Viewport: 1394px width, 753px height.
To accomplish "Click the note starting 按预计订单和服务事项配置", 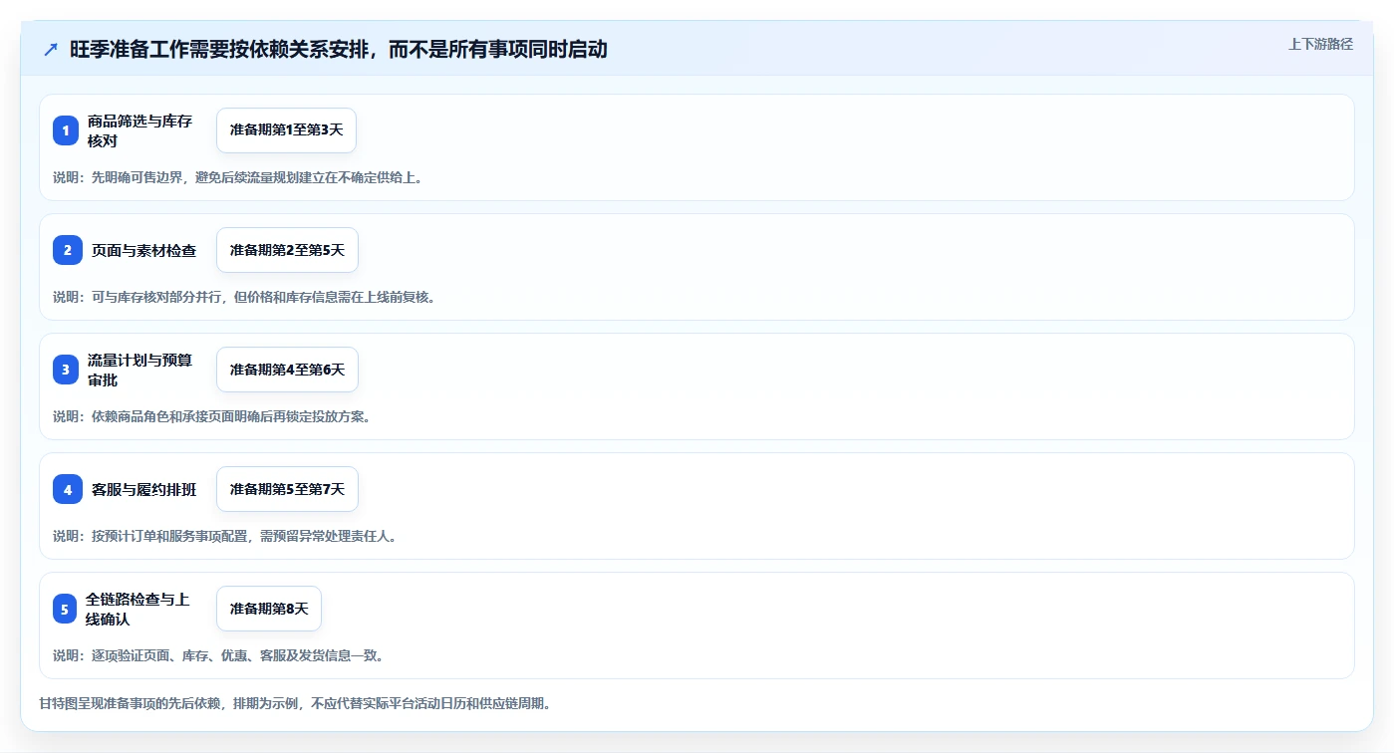I will coord(225,536).
